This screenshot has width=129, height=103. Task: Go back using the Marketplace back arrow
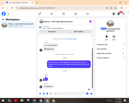[x=3, y=20]
